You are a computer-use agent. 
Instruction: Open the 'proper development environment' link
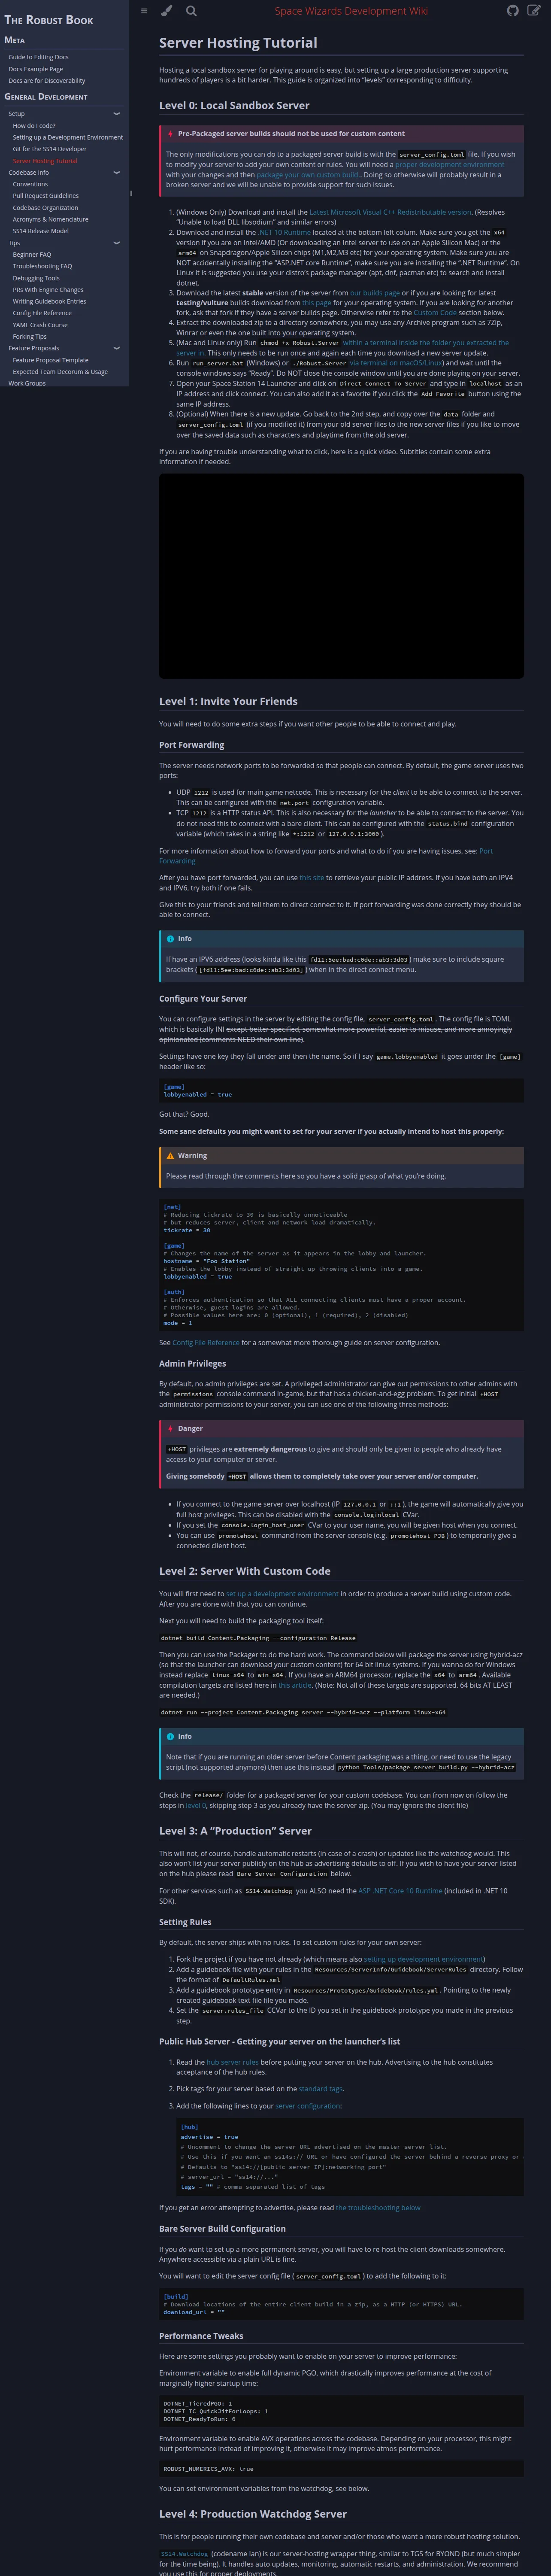[449, 164]
